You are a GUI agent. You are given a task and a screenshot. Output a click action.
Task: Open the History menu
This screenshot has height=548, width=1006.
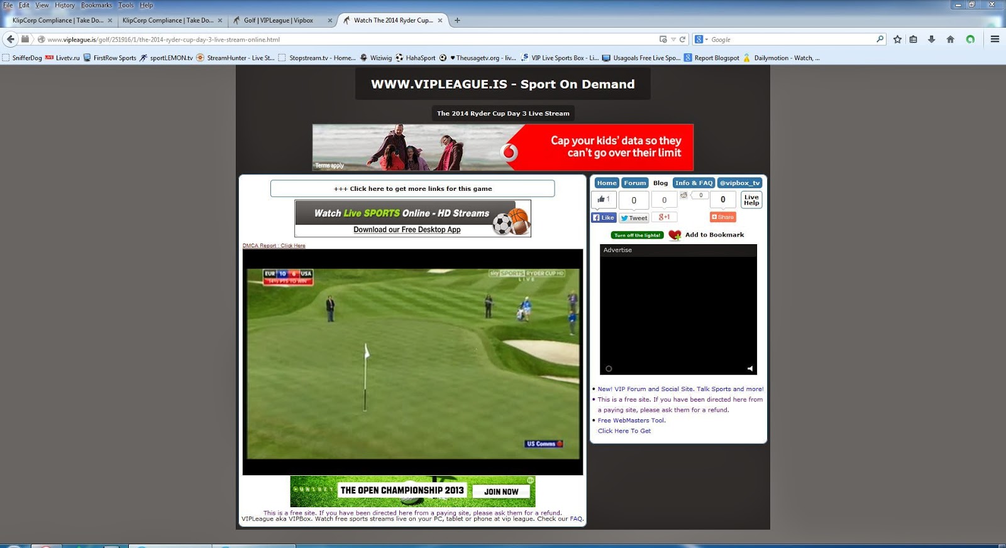click(x=65, y=5)
